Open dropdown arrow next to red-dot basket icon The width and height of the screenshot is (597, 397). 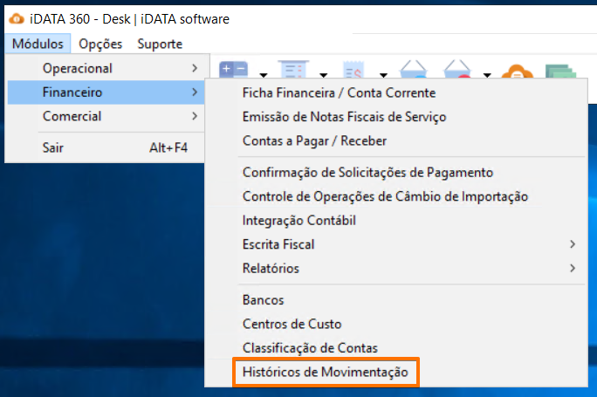[487, 75]
